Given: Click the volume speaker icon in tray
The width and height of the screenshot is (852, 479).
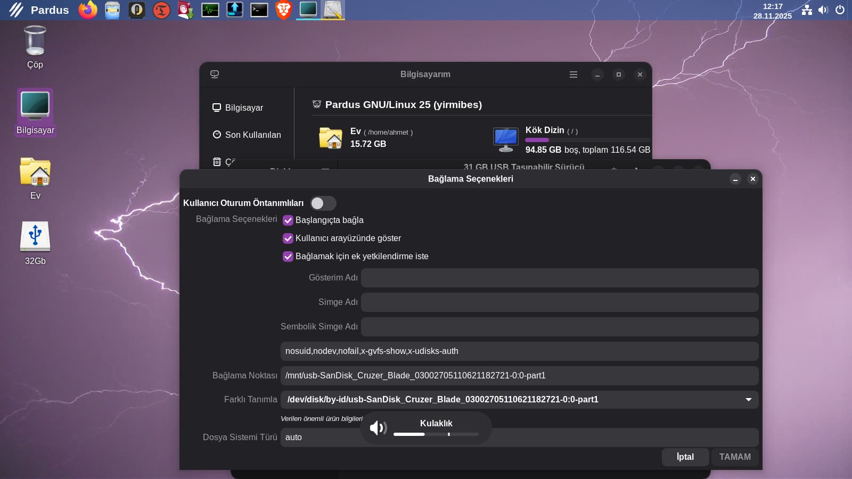Looking at the screenshot, I should click(823, 10).
